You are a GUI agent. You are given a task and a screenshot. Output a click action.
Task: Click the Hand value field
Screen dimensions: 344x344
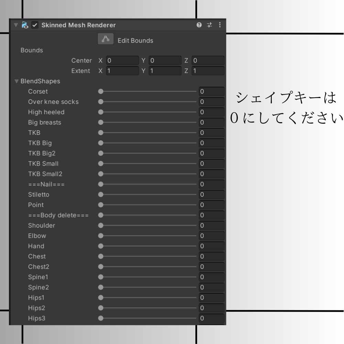(212, 246)
